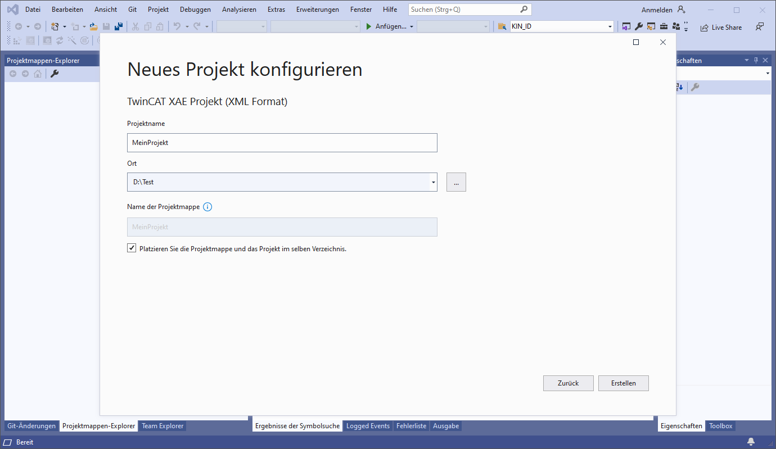Click the single-disk save icon

tap(106, 26)
